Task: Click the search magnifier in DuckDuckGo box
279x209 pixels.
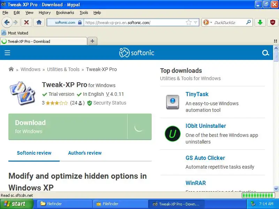Action: pyautogui.click(x=248, y=22)
